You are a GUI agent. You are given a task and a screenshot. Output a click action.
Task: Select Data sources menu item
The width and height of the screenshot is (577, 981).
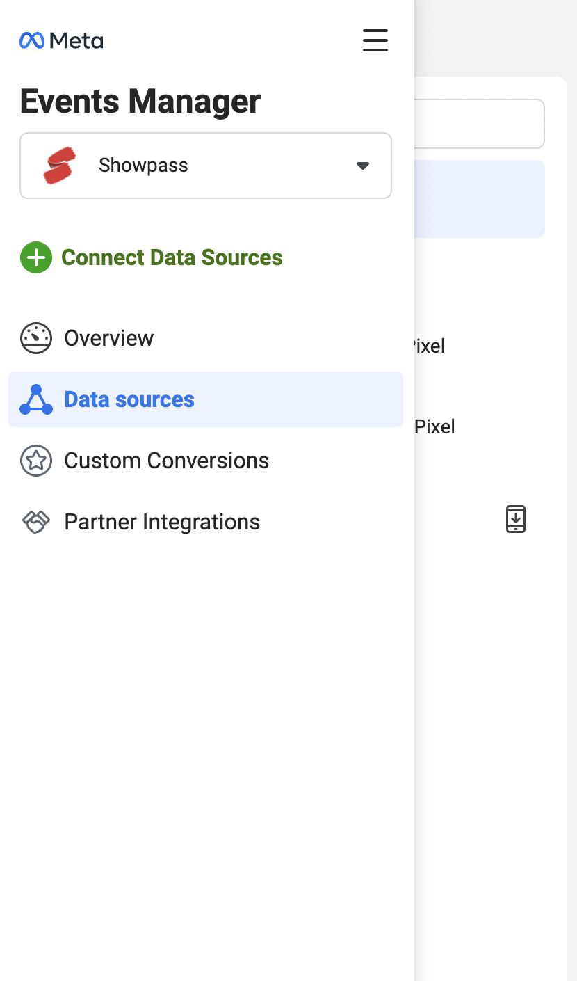(x=206, y=399)
